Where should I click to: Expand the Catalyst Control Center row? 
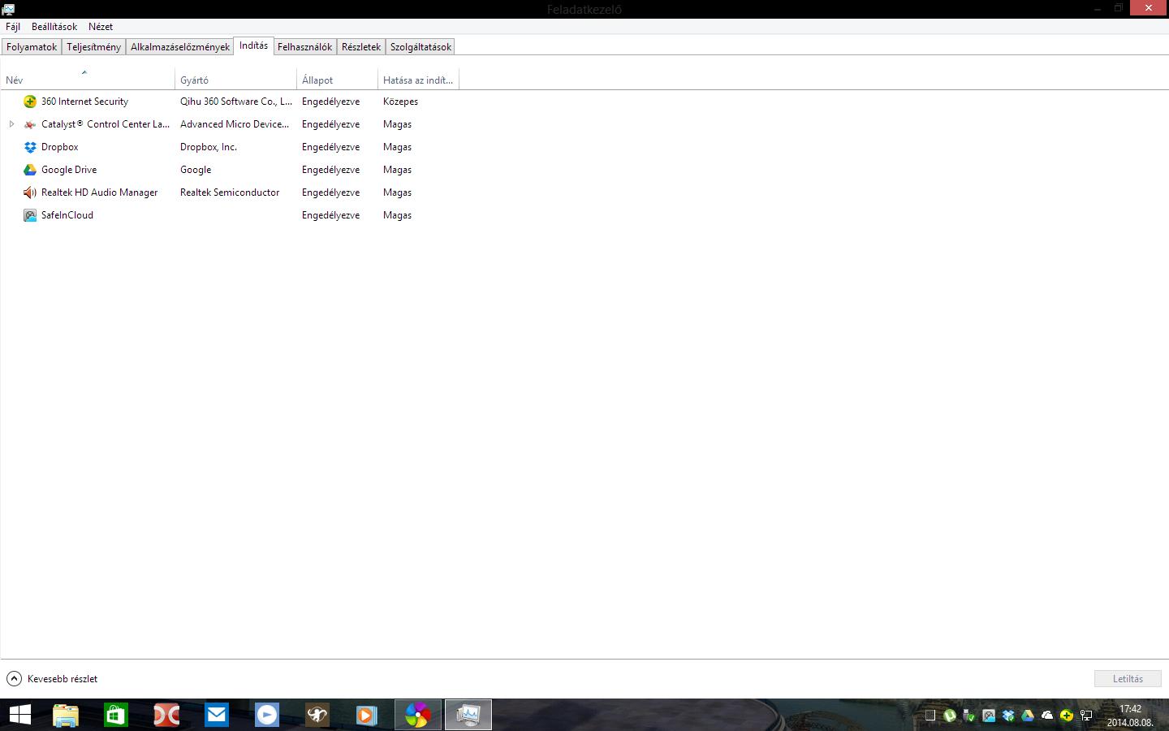pos(11,124)
